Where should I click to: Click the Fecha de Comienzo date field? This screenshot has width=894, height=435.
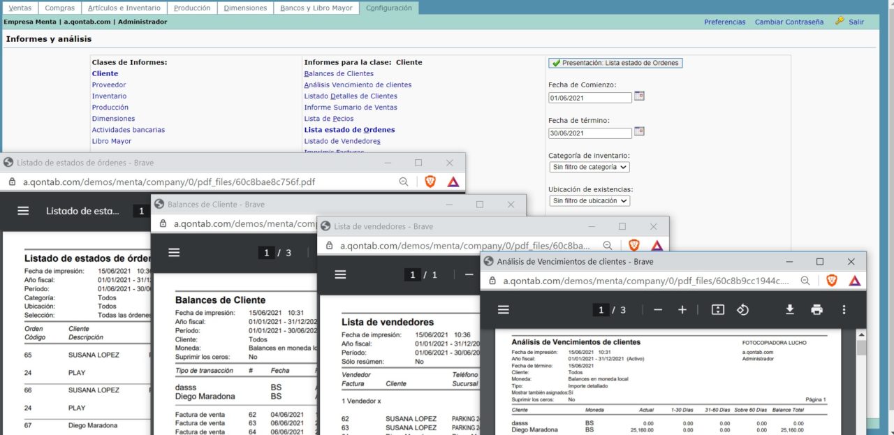[x=589, y=98]
